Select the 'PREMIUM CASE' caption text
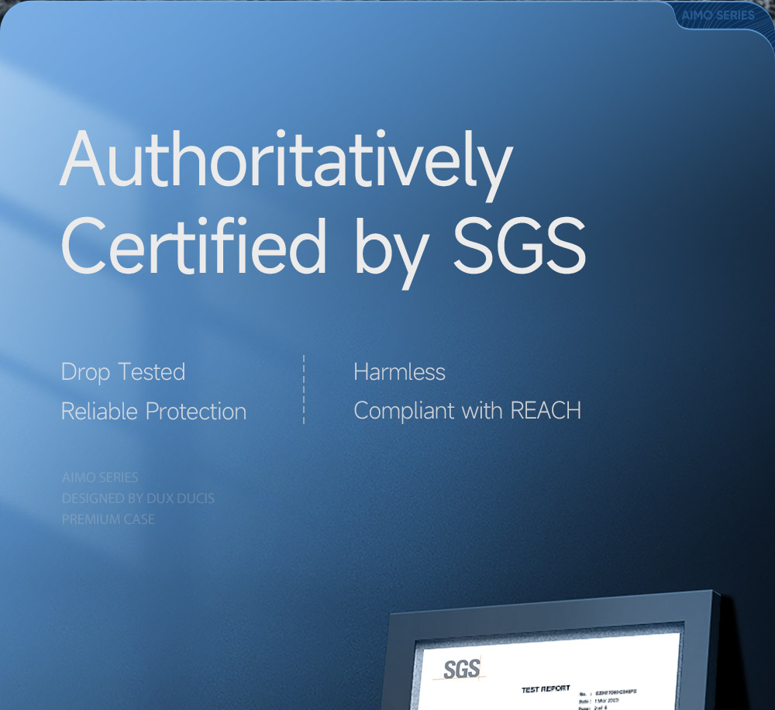The width and height of the screenshot is (775, 710). point(108,519)
